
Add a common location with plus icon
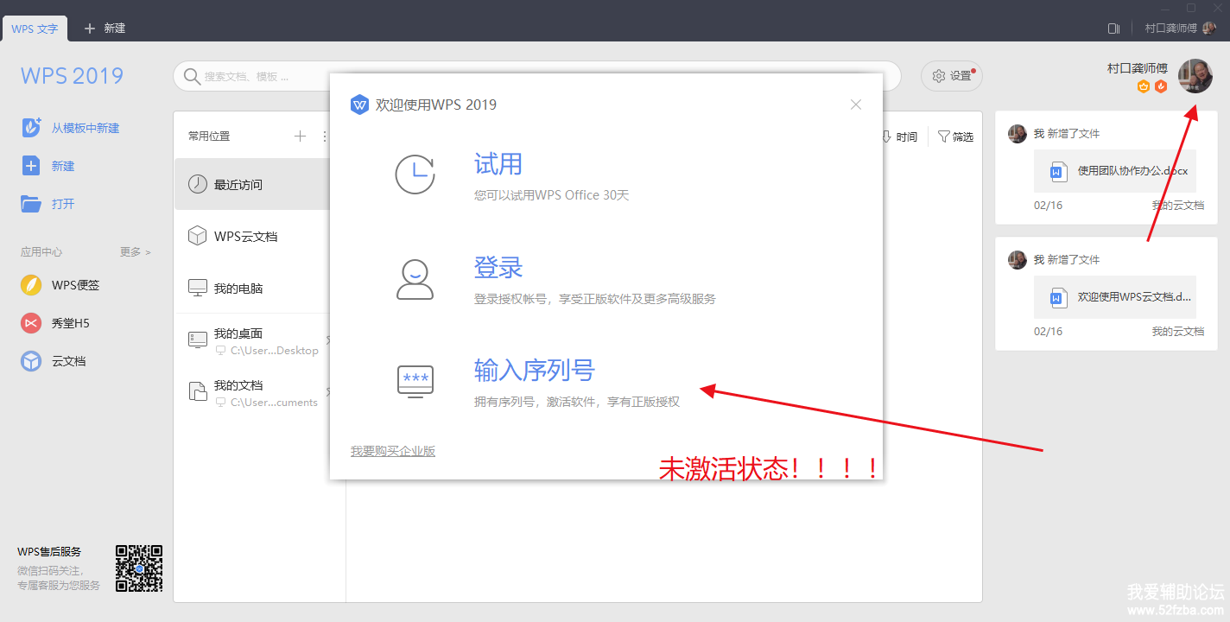[300, 136]
